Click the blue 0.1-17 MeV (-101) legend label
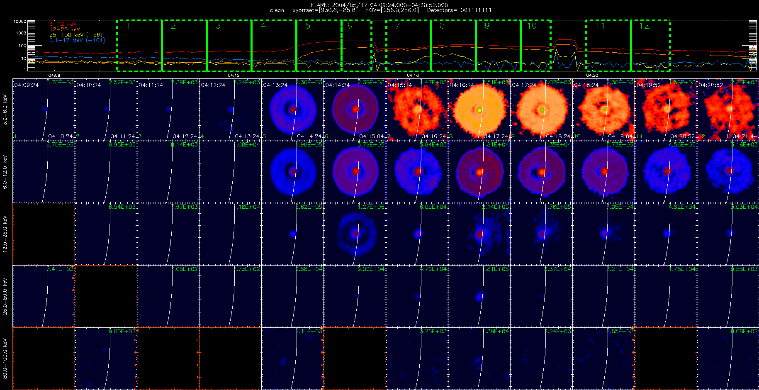The width and height of the screenshot is (759, 390). pyautogui.click(x=77, y=40)
